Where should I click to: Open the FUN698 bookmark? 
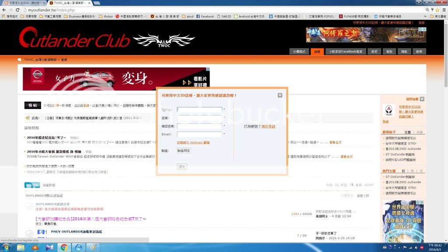pos(354,16)
